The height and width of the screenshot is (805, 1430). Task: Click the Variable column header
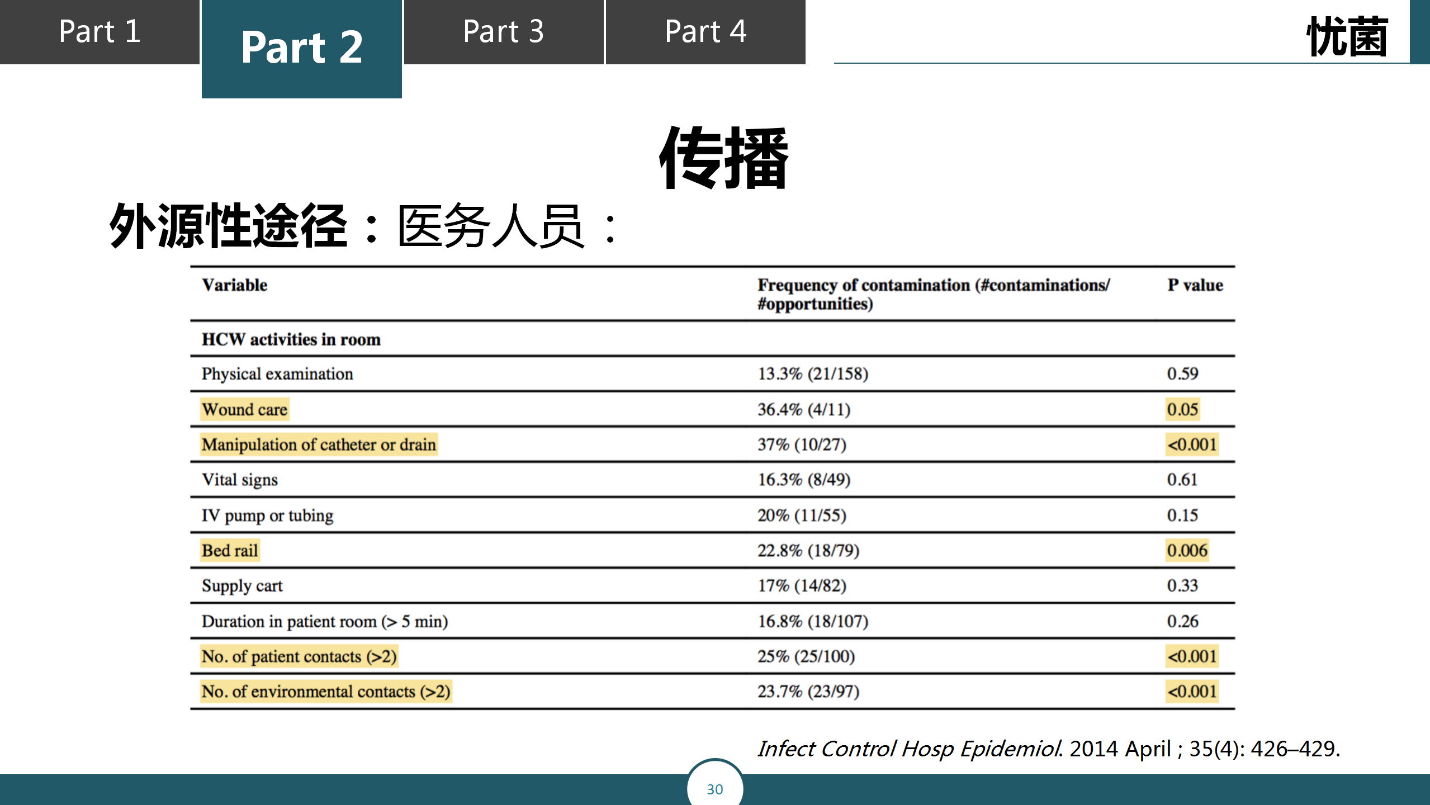point(235,285)
